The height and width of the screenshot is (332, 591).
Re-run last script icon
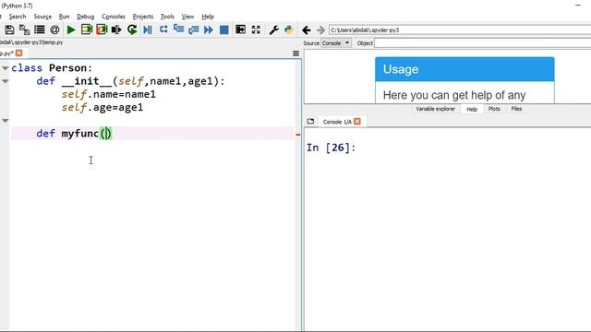pos(132,30)
